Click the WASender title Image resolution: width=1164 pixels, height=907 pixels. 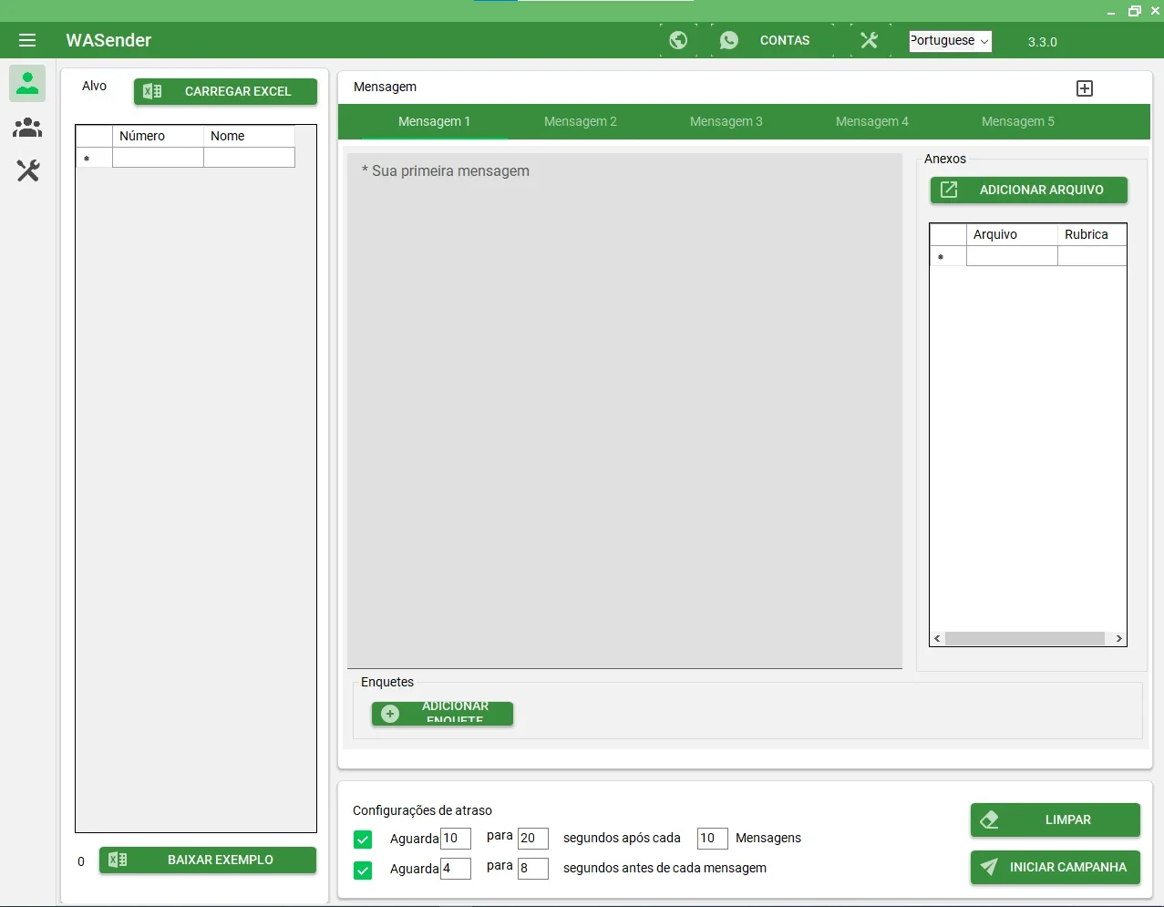coord(108,40)
